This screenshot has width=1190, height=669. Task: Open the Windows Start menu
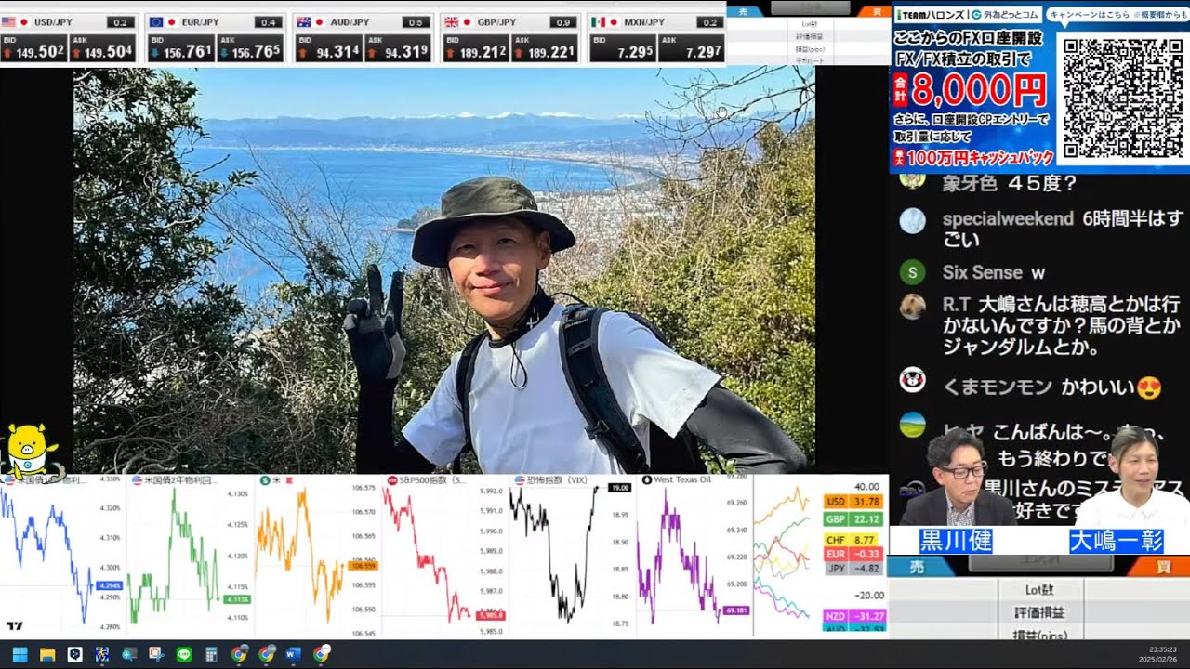click(x=20, y=654)
